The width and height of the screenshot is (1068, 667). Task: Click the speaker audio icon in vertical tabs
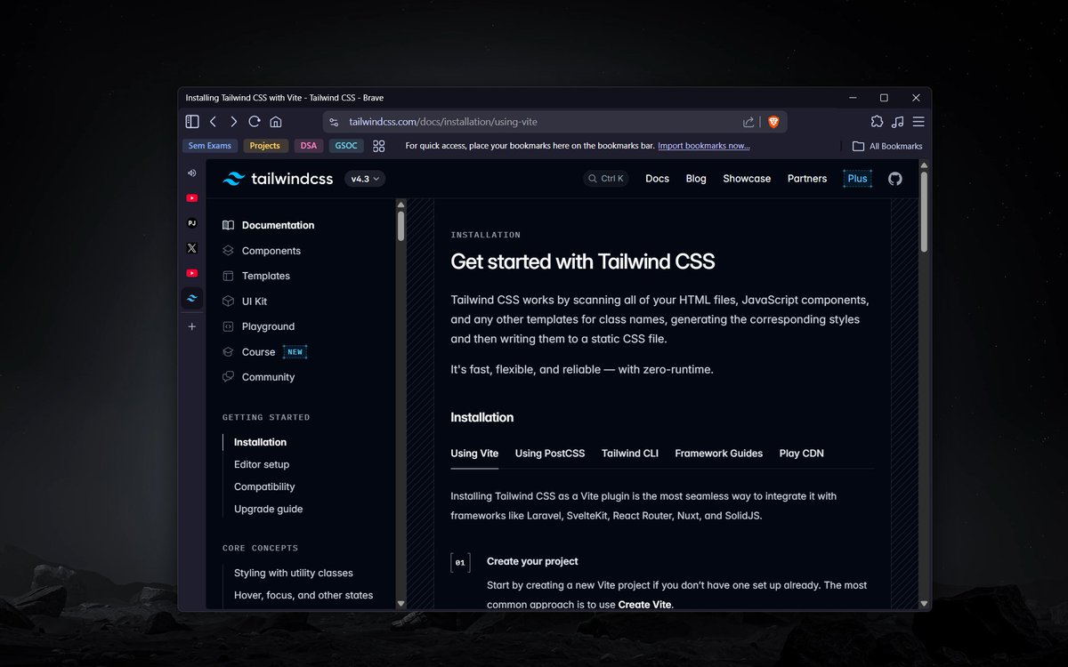tap(191, 173)
